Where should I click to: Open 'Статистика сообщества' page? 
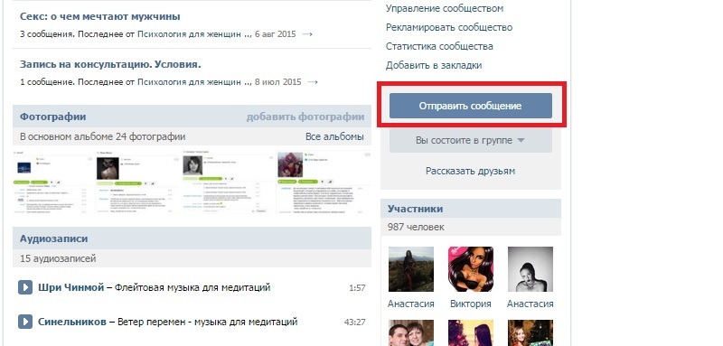[439, 46]
